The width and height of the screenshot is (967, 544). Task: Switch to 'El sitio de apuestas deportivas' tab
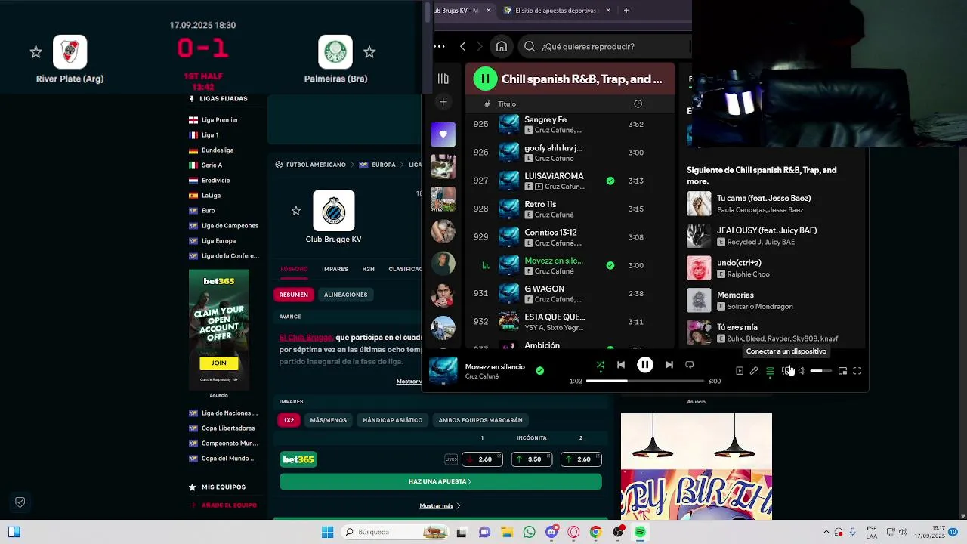point(556,11)
